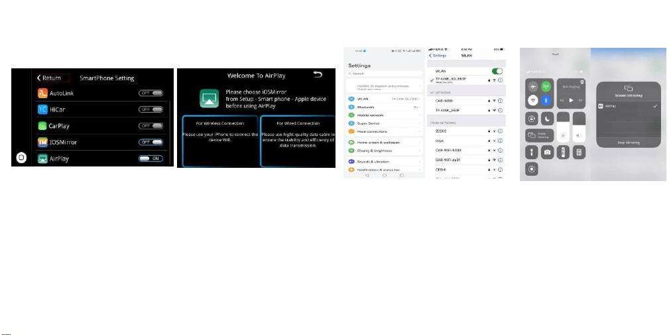Select the For Wireless Connection box

coord(220,141)
